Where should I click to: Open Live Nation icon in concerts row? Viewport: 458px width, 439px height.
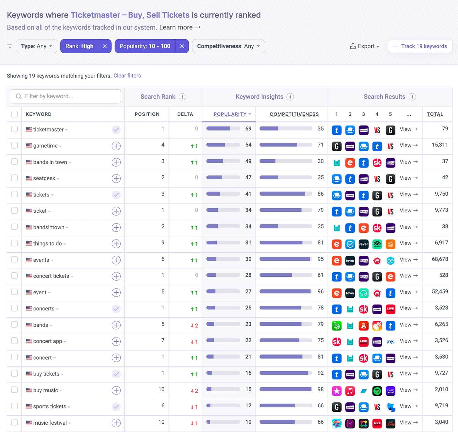click(391, 309)
